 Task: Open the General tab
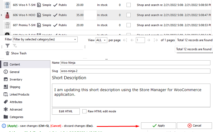click(25, 72)
